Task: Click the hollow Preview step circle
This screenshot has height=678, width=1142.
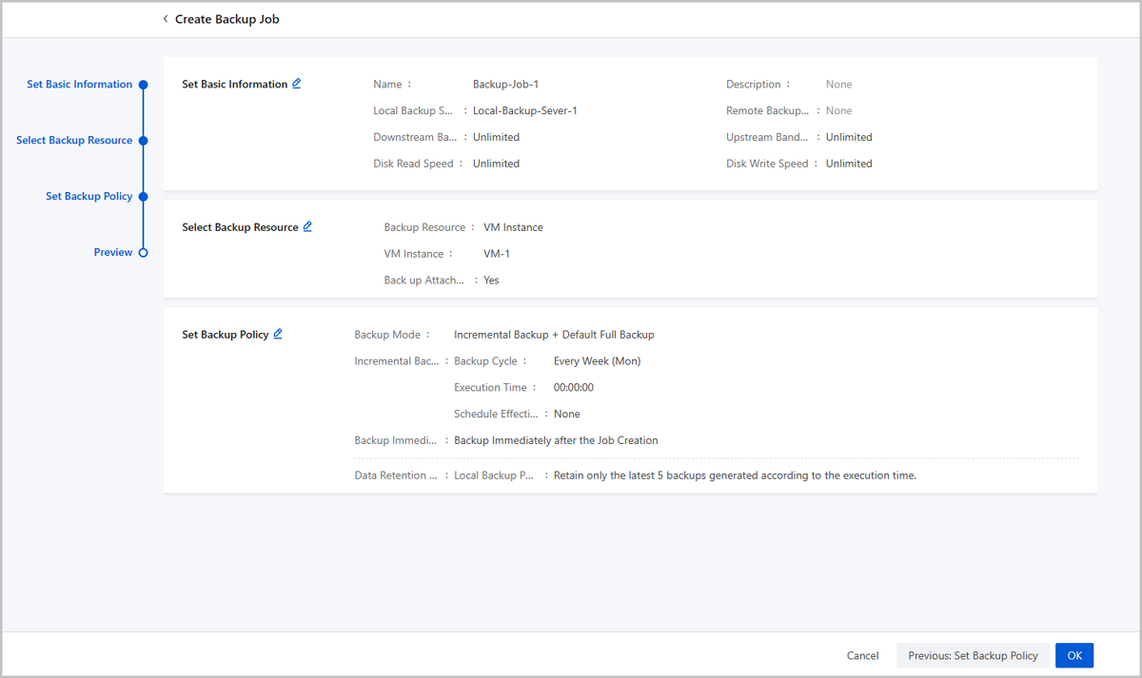Action: click(x=144, y=253)
